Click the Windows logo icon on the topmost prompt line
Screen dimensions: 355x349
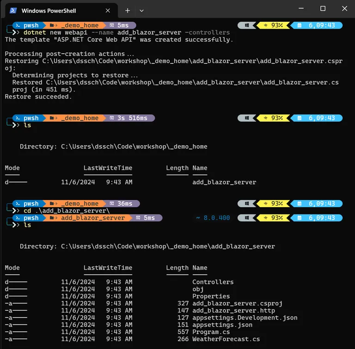click(248, 25)
